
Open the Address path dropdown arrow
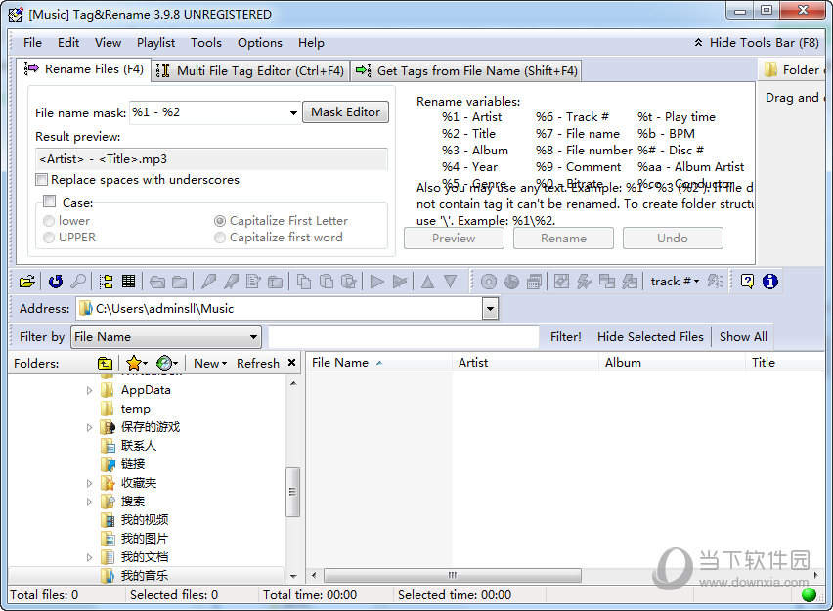[491, 309]
